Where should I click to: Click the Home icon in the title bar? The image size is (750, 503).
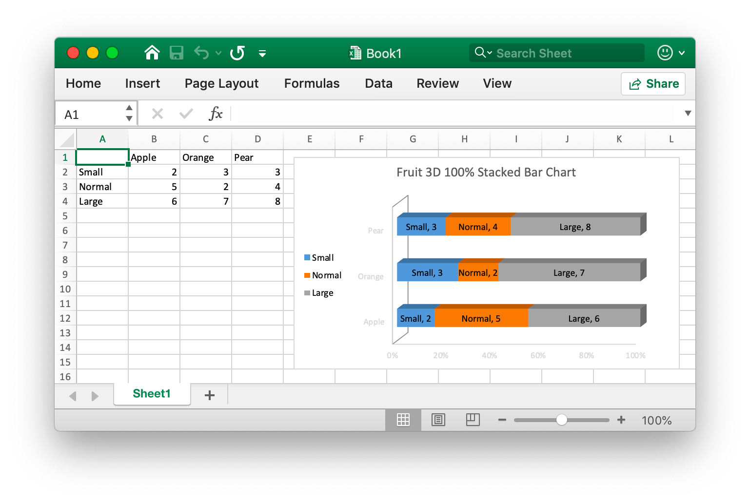click(x=152, y=53)
